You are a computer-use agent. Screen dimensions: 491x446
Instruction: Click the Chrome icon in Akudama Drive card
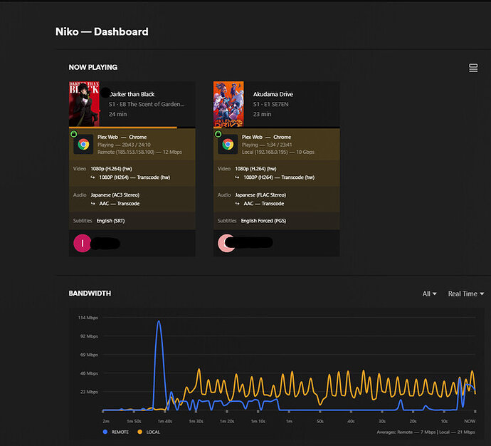click(x=228, y=145)
